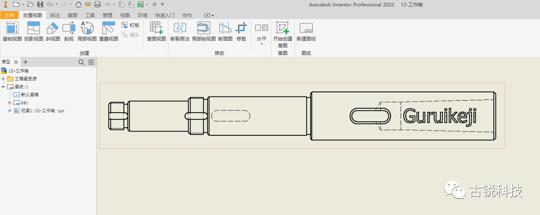Image resolution: width=540 pixels, height=215 pixels.
Task: Click the keyway slot on the large shaft section
Action: click(x=370, y=116)
